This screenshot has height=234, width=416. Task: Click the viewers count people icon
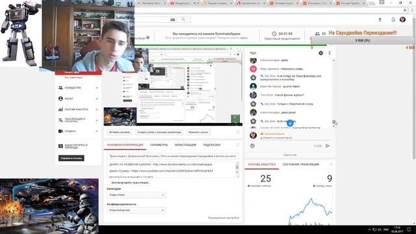tap(317, 34)
